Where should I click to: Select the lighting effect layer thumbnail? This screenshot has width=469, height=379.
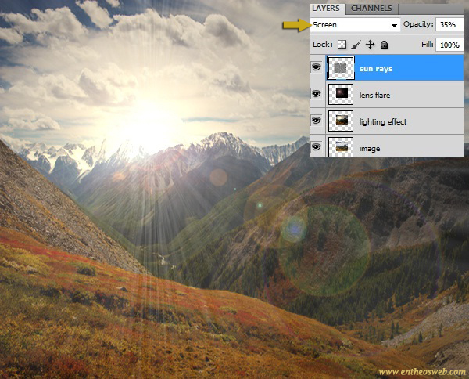[341, 121]
